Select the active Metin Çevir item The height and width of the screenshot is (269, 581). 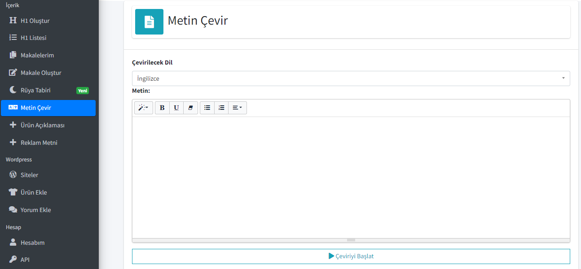coord(48,108)
